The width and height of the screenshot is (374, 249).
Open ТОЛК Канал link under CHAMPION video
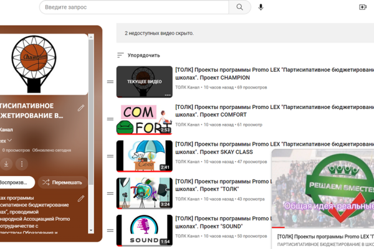click(187, 87)
